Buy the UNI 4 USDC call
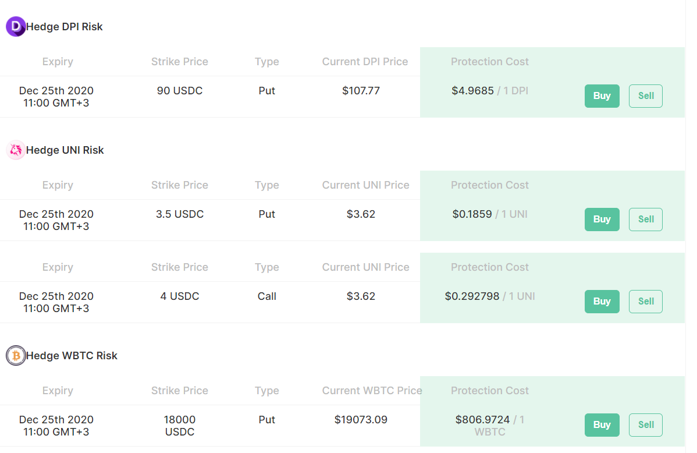This screenshot has width=697, height=453. 602,302
